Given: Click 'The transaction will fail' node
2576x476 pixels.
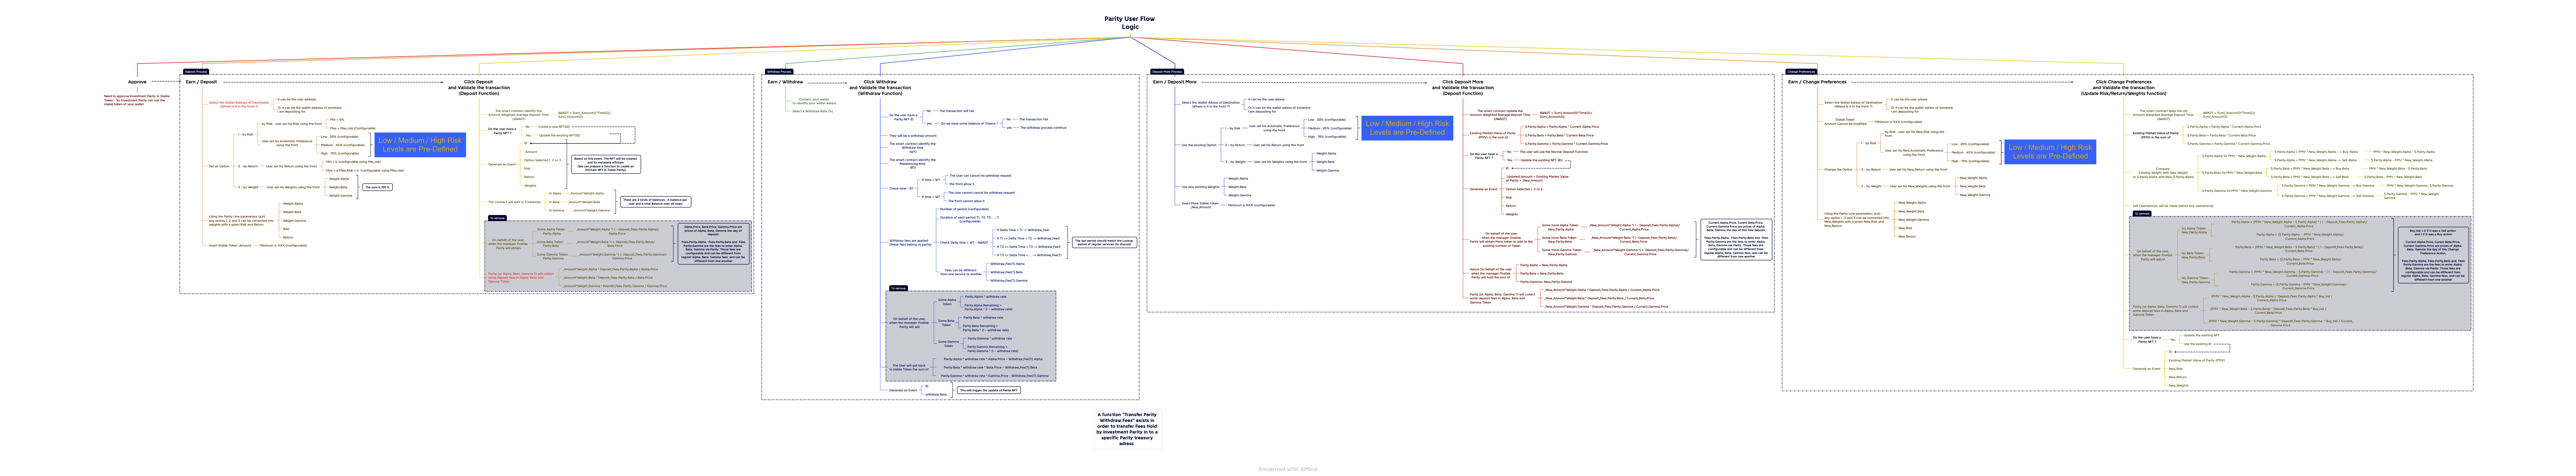Looking at the screenshot, I should pyautogui.click(x=957, y=111).
